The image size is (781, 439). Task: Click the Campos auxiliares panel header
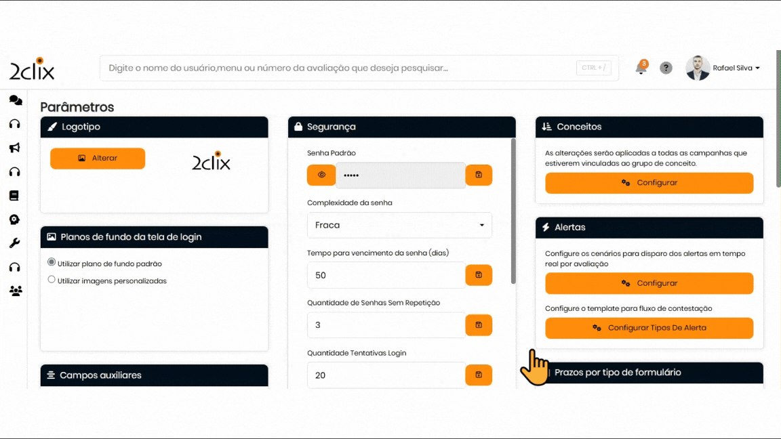click(x=155, y=375)
